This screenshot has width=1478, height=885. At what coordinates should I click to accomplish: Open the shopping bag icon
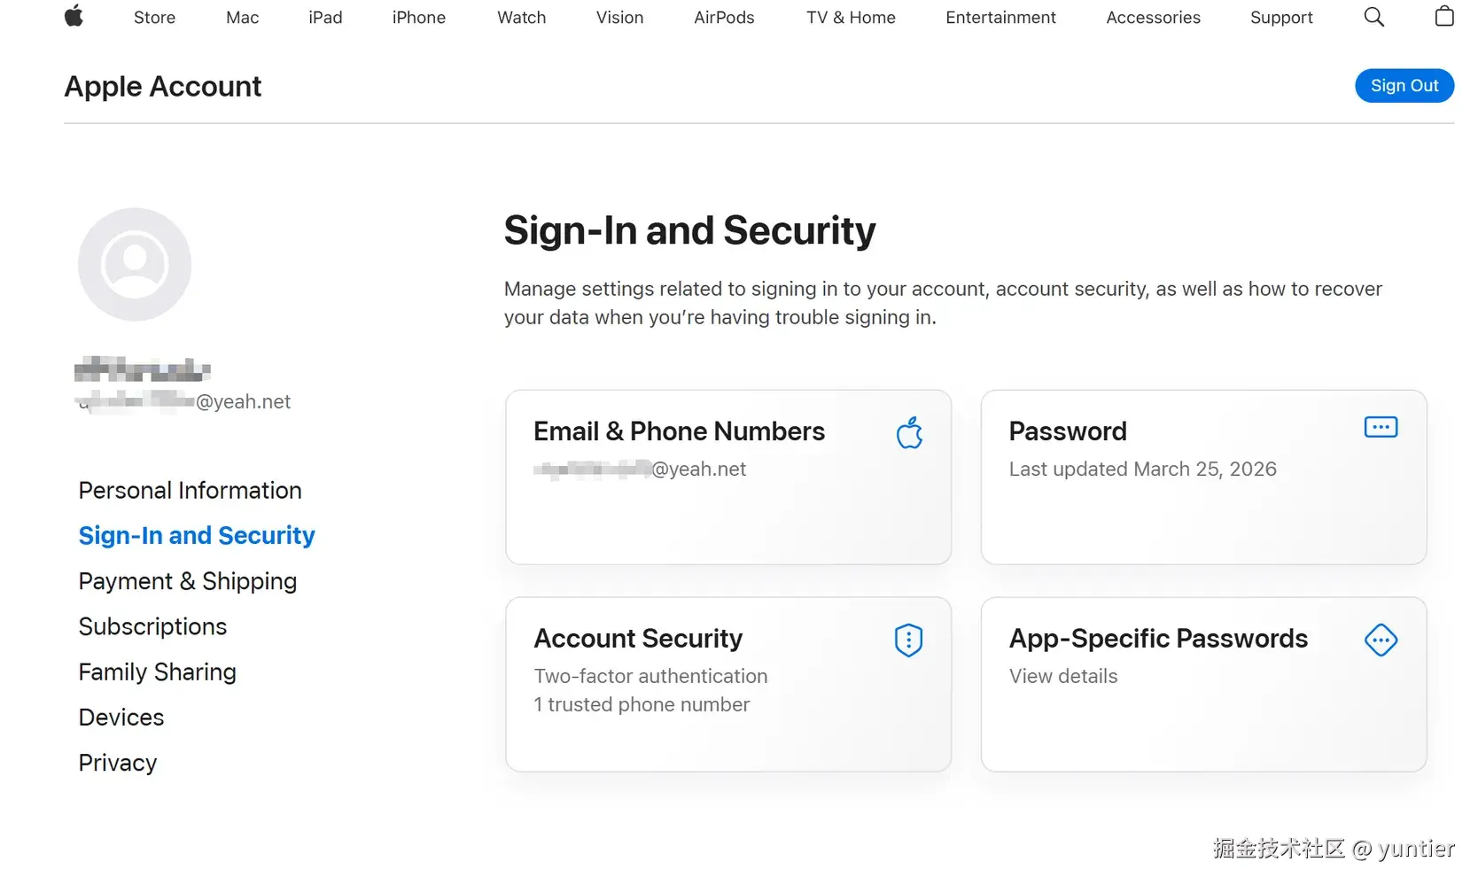[1443, 17]
